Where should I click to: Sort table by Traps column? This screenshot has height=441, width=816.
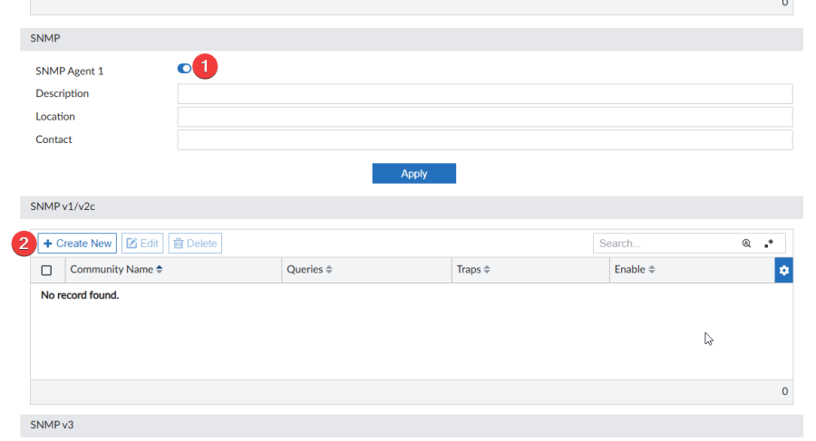tap(473, 269)
